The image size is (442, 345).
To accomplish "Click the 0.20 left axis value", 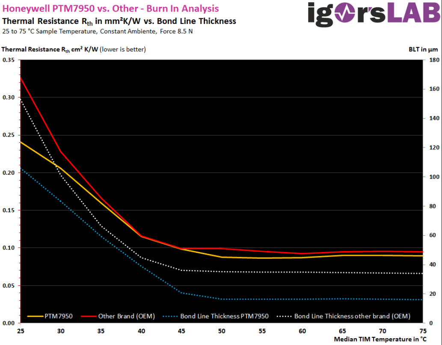I will [x=9, y=173].
